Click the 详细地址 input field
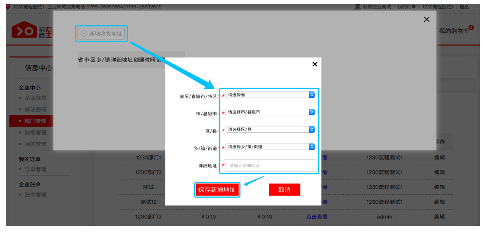 tap(271, 165)
